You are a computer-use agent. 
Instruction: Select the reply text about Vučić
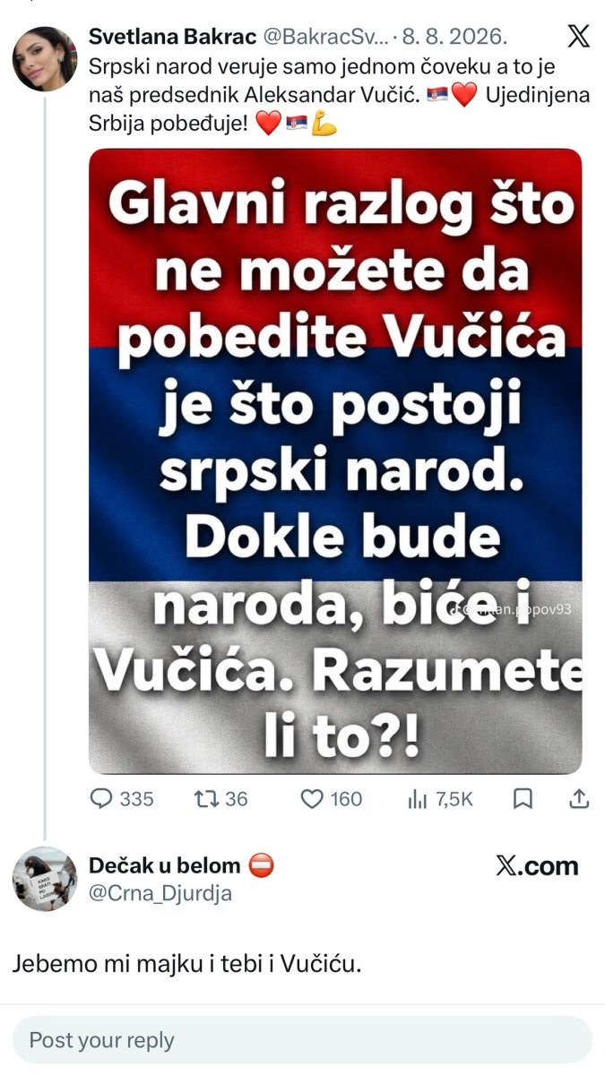[x=187, y=964]
